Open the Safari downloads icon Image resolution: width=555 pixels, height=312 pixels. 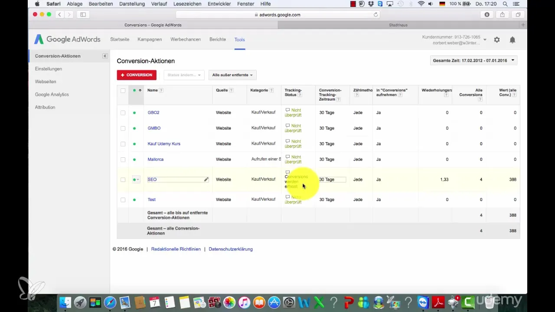[487, 14]
